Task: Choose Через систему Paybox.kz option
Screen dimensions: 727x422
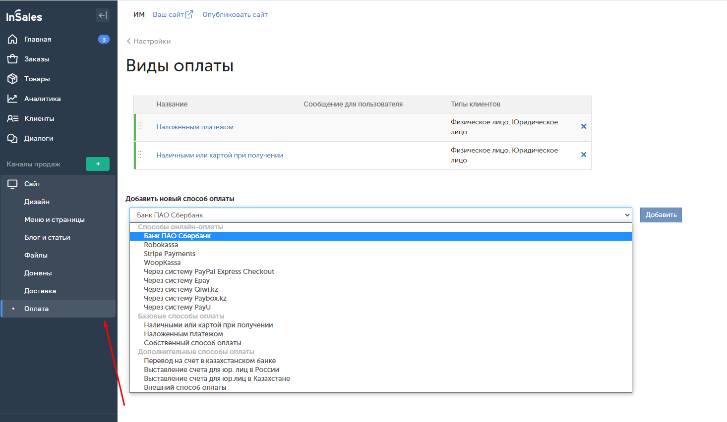Action: [381, 298]
